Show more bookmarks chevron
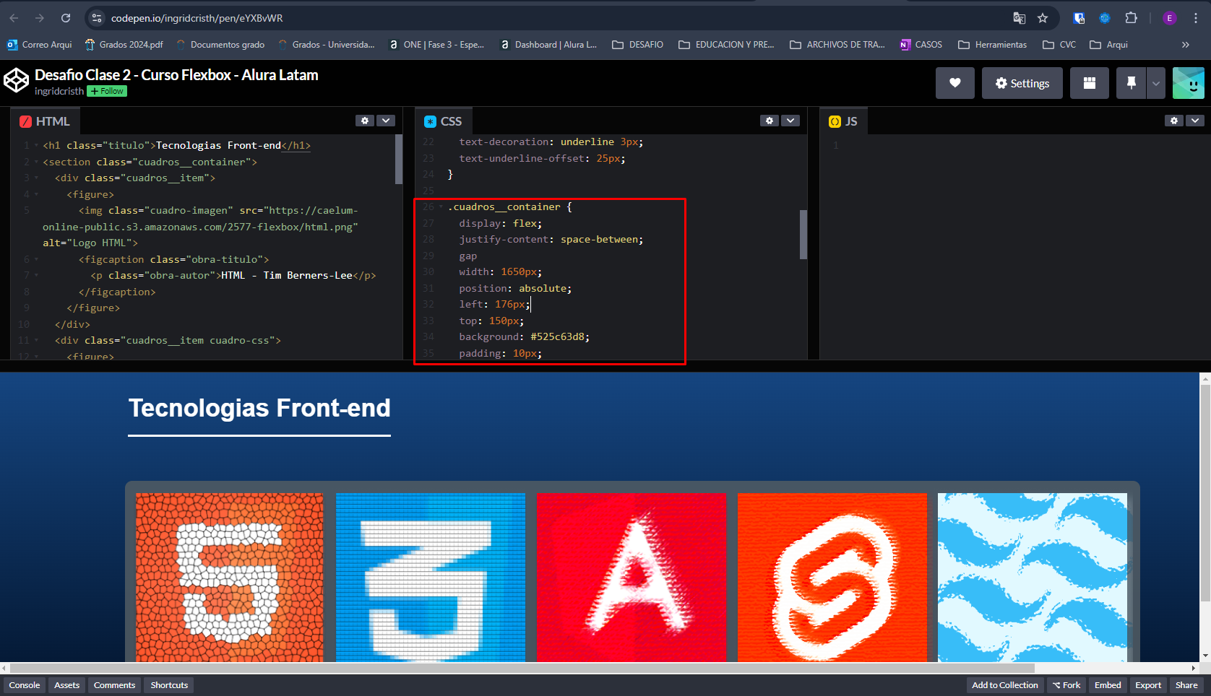Viewport: 1211px width, 696px height. [1186, 45]
